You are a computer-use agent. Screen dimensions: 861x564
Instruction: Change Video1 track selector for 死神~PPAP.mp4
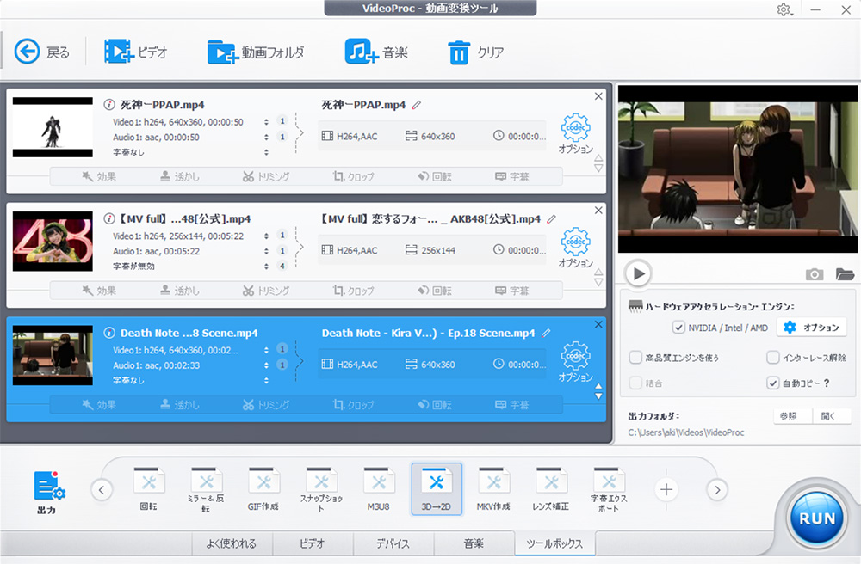click(x=266, y=122)
